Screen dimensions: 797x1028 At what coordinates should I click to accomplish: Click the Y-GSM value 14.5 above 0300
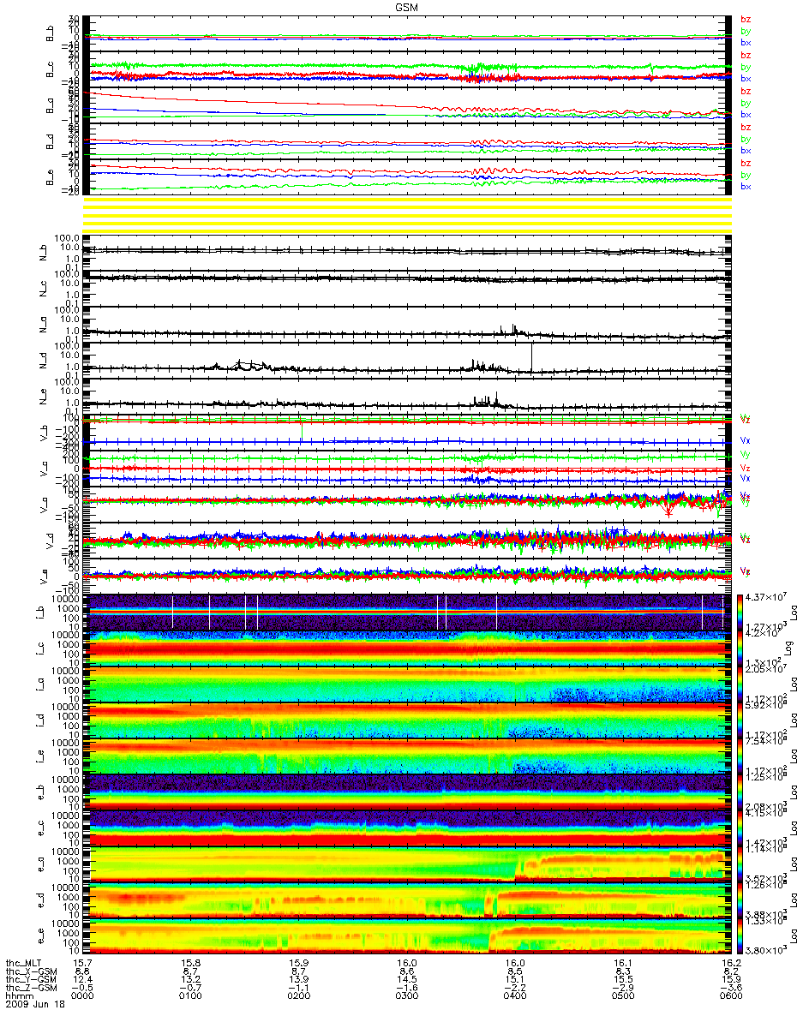click(406, 978)
